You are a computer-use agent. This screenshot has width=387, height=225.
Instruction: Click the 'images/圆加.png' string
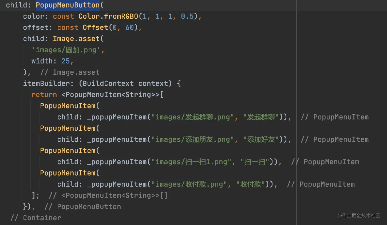coord(66,50)
